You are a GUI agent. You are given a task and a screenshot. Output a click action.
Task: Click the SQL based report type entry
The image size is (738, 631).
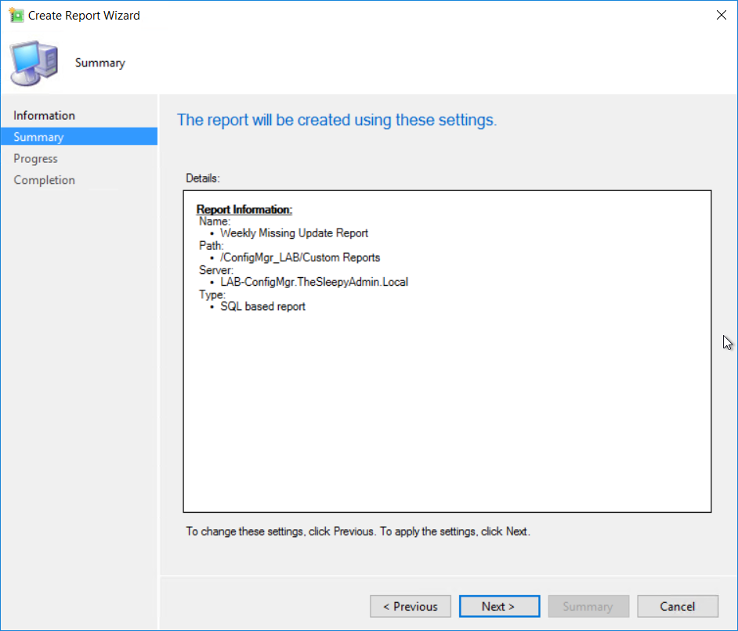click(x=262, y=306)
